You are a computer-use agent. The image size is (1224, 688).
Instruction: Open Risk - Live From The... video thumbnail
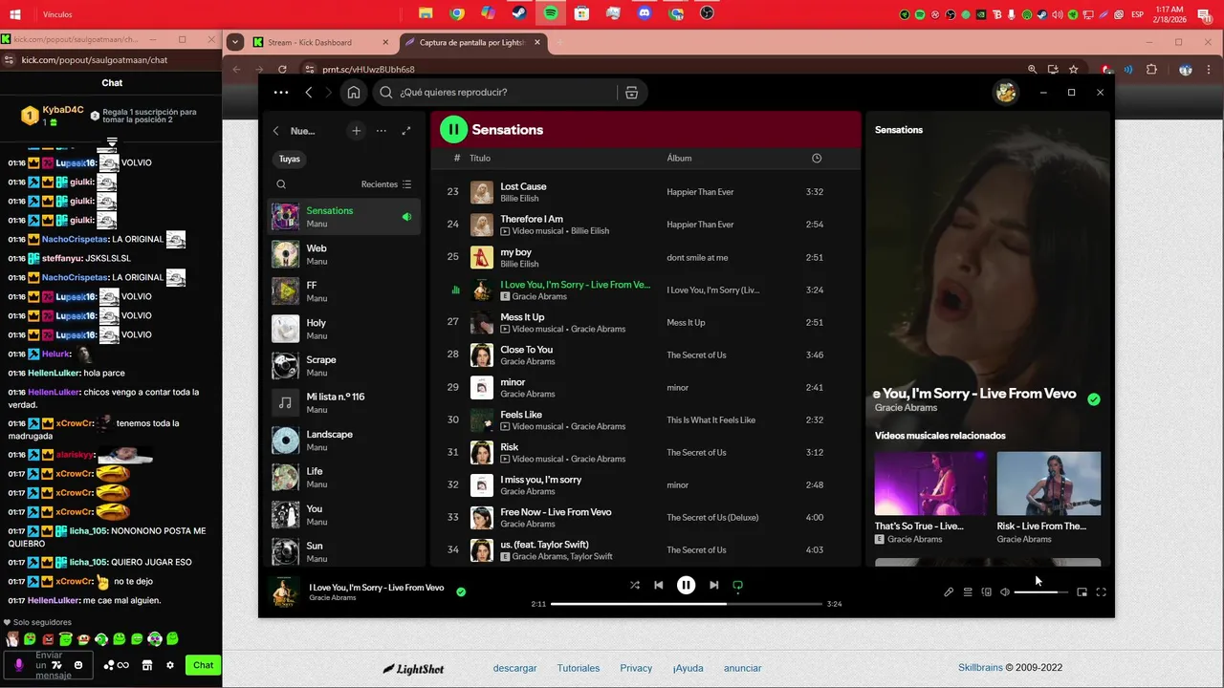click(1049, 484)
